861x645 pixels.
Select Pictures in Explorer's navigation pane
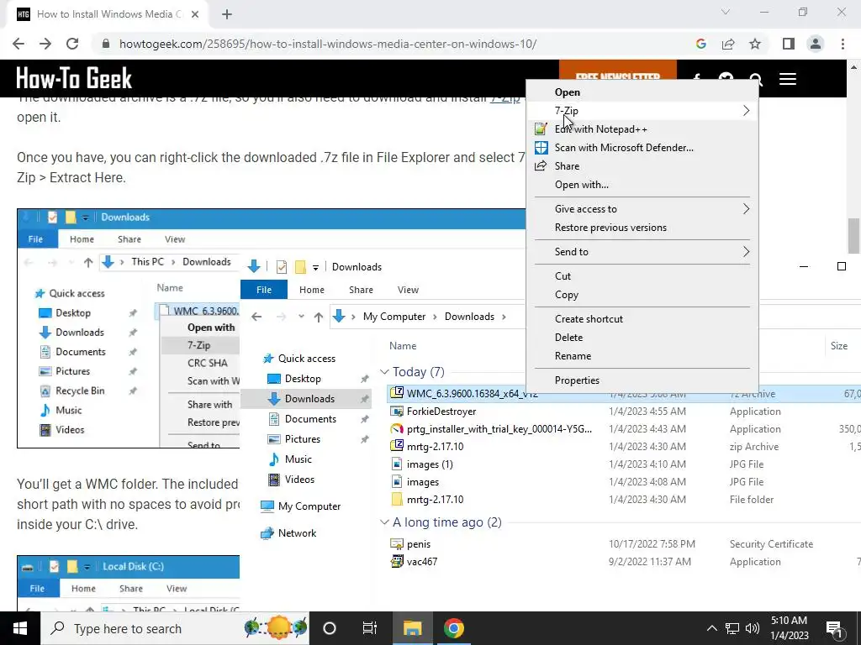[302, 438]
